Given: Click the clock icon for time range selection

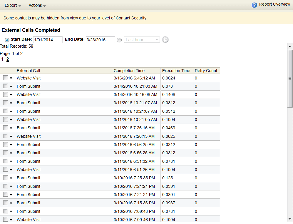Looking at the screenshot, I should point(165,39).
